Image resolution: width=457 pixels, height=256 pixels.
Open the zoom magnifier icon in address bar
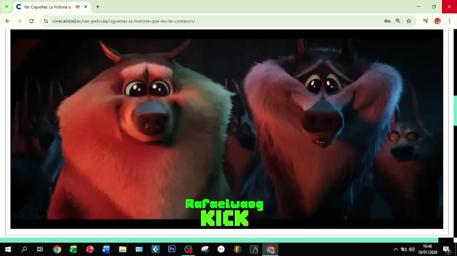(398, 21)
